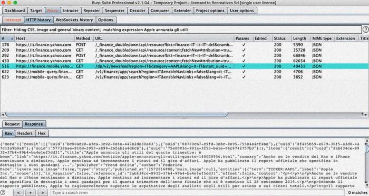Select the Proxy tab
The width and height of the screenshot is (369, 196).
(x=52, y=11)
